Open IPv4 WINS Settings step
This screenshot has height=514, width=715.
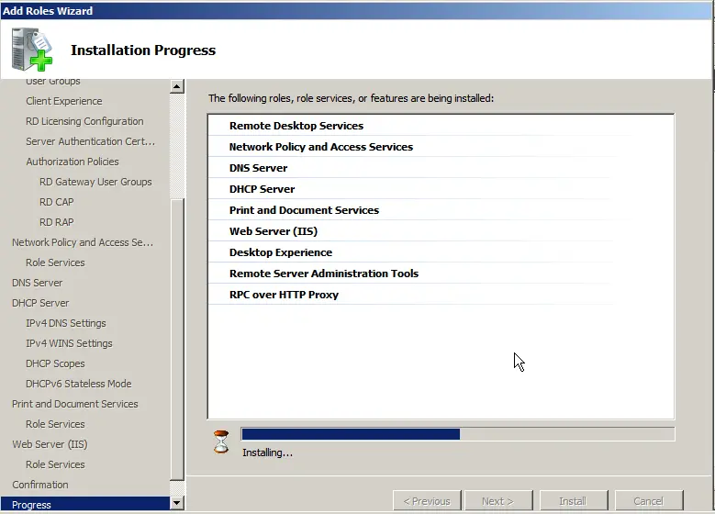pos(69,343)
